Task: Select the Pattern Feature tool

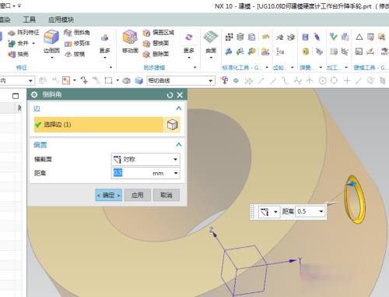Action: tap(23, 33)
